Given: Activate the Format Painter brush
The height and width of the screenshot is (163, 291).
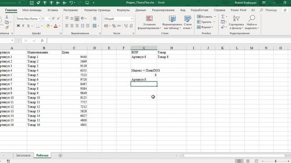Looking at the screenshot, I should pyautogui.click(x=7, y=28).
